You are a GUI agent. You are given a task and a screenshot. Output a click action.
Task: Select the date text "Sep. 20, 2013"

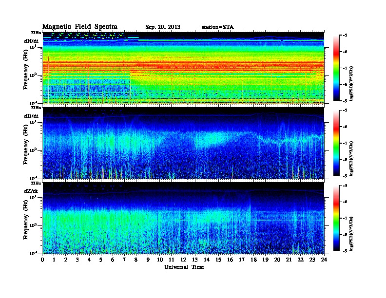(163, 27)
